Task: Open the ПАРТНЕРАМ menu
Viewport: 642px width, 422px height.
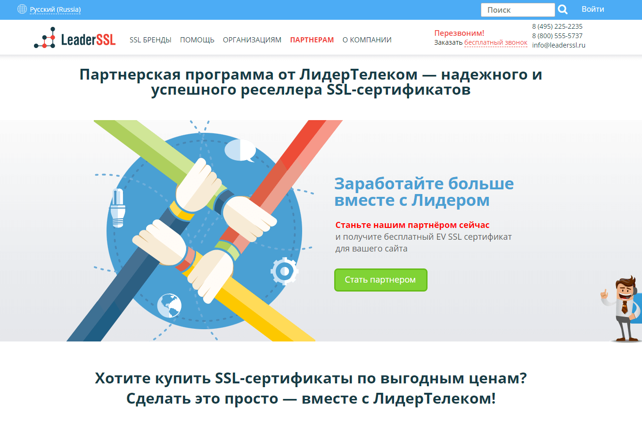Action: pos(312,40)
